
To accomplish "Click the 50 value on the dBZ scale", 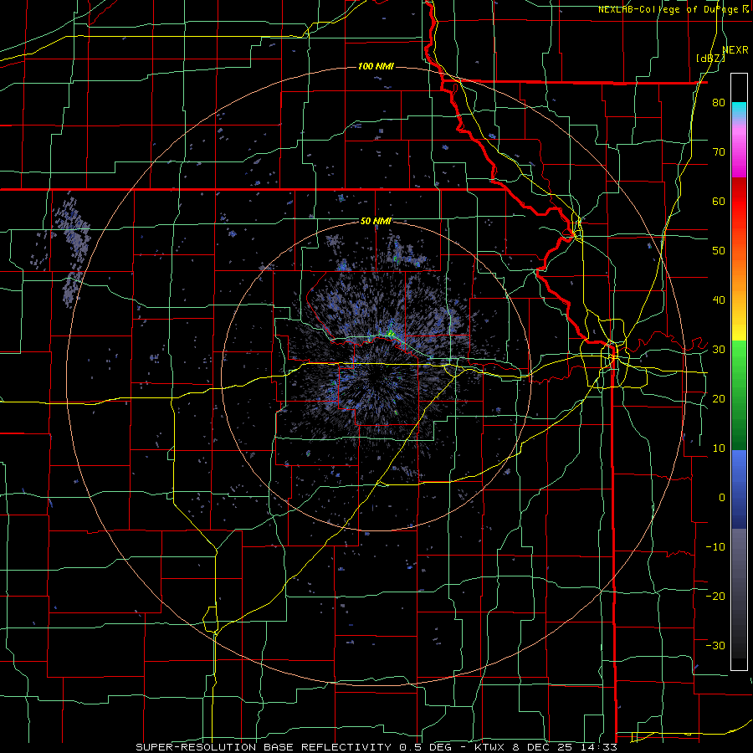I will pos(719,251).
